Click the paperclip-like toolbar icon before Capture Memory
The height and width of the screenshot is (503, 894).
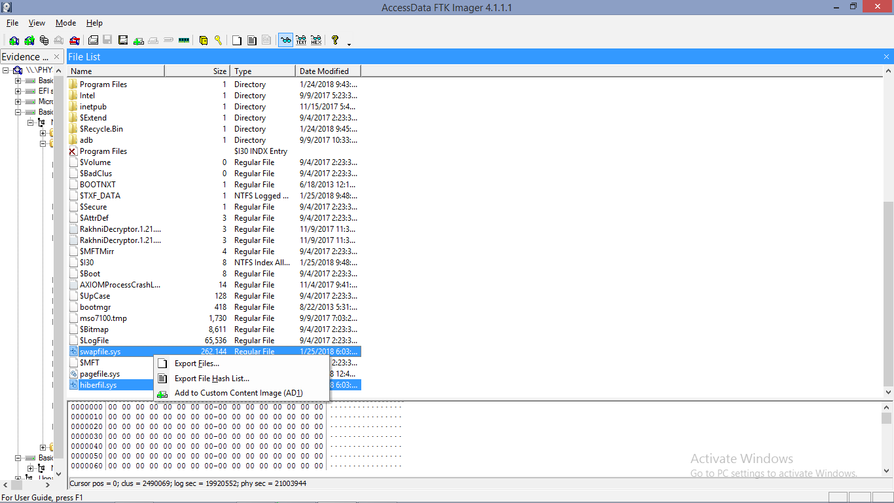168,40
